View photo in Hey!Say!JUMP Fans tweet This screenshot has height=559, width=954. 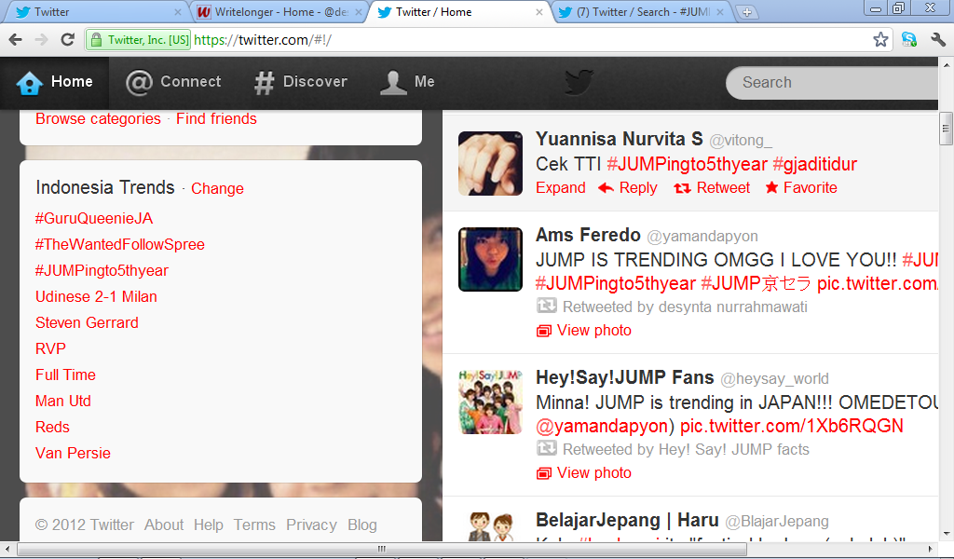pos(584,472)
